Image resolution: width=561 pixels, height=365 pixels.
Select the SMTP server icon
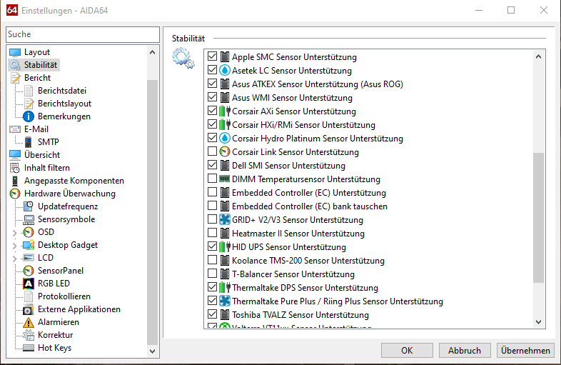click(x=29, y=142)
